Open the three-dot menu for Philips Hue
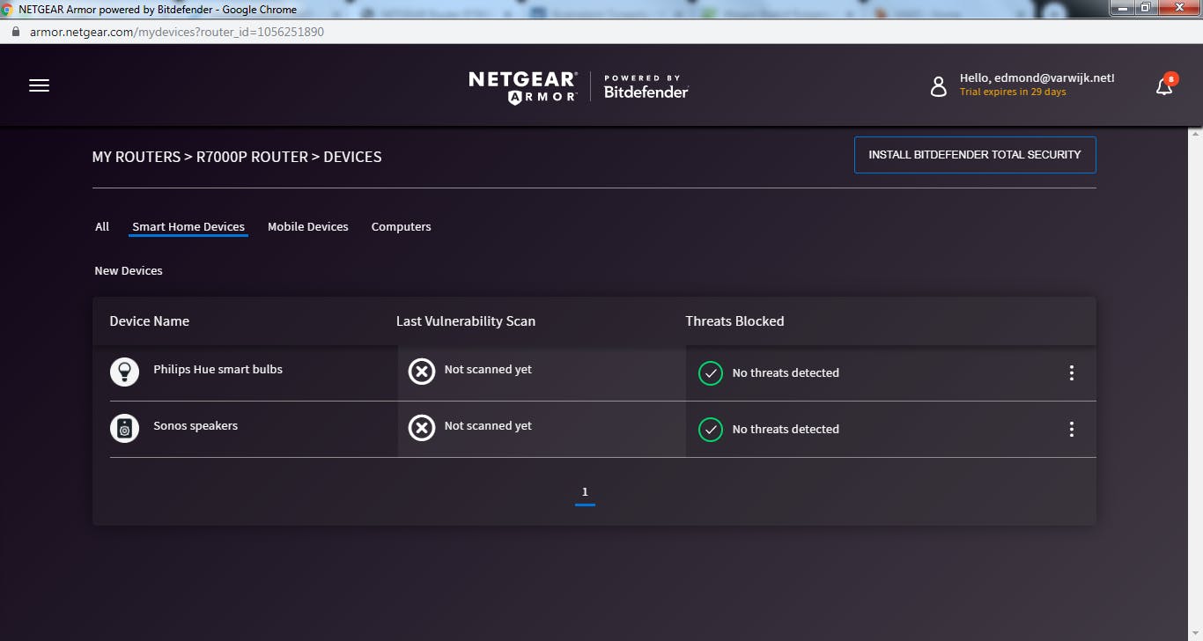The image size is (1203, 641). 1072,373
